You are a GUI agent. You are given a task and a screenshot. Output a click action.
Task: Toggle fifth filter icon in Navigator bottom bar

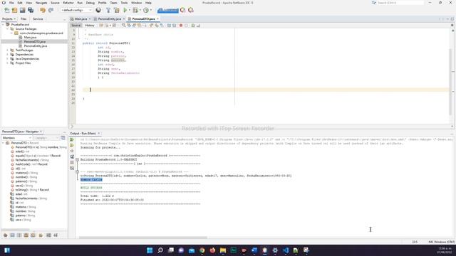pos(33,235)
